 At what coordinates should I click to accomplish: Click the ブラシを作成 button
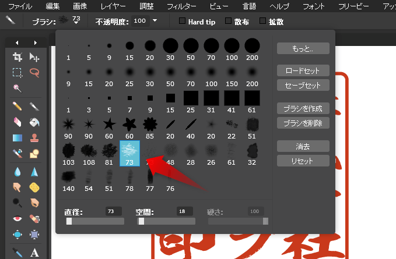(303, 108)
